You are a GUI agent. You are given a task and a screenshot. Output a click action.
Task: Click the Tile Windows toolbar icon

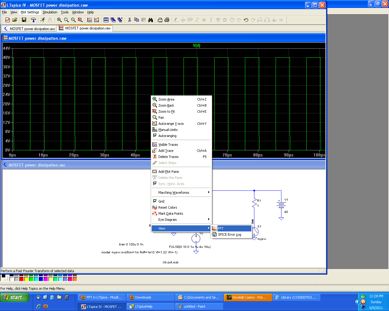point(106,20)
